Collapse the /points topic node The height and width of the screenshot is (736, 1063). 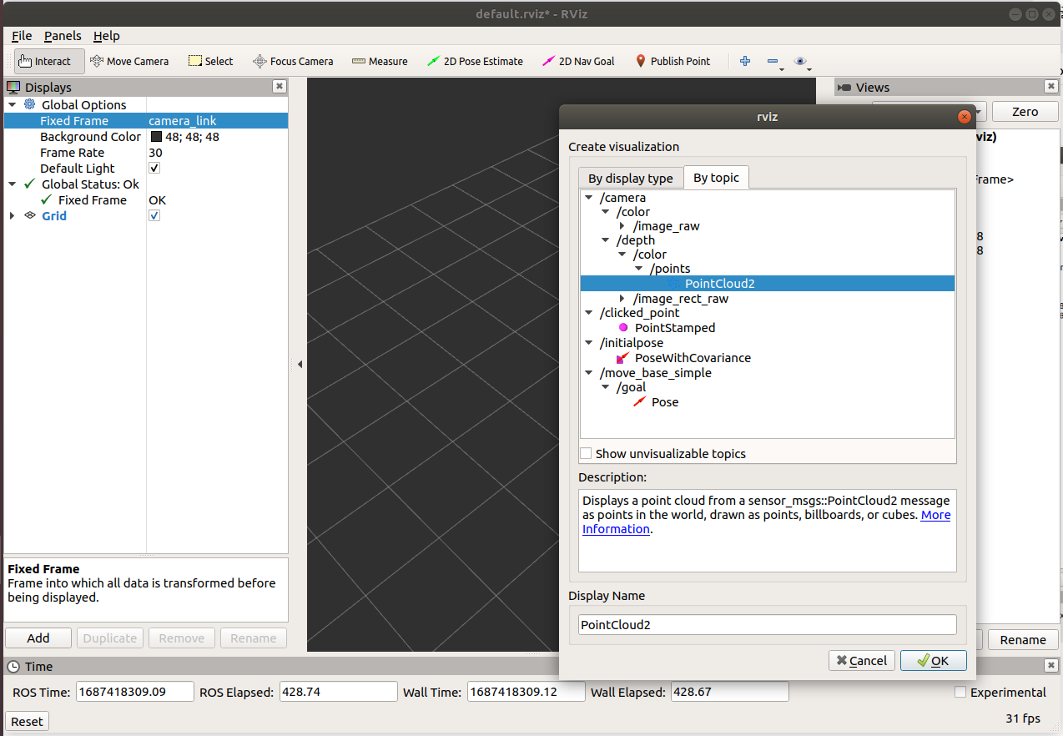click(639, 269)
